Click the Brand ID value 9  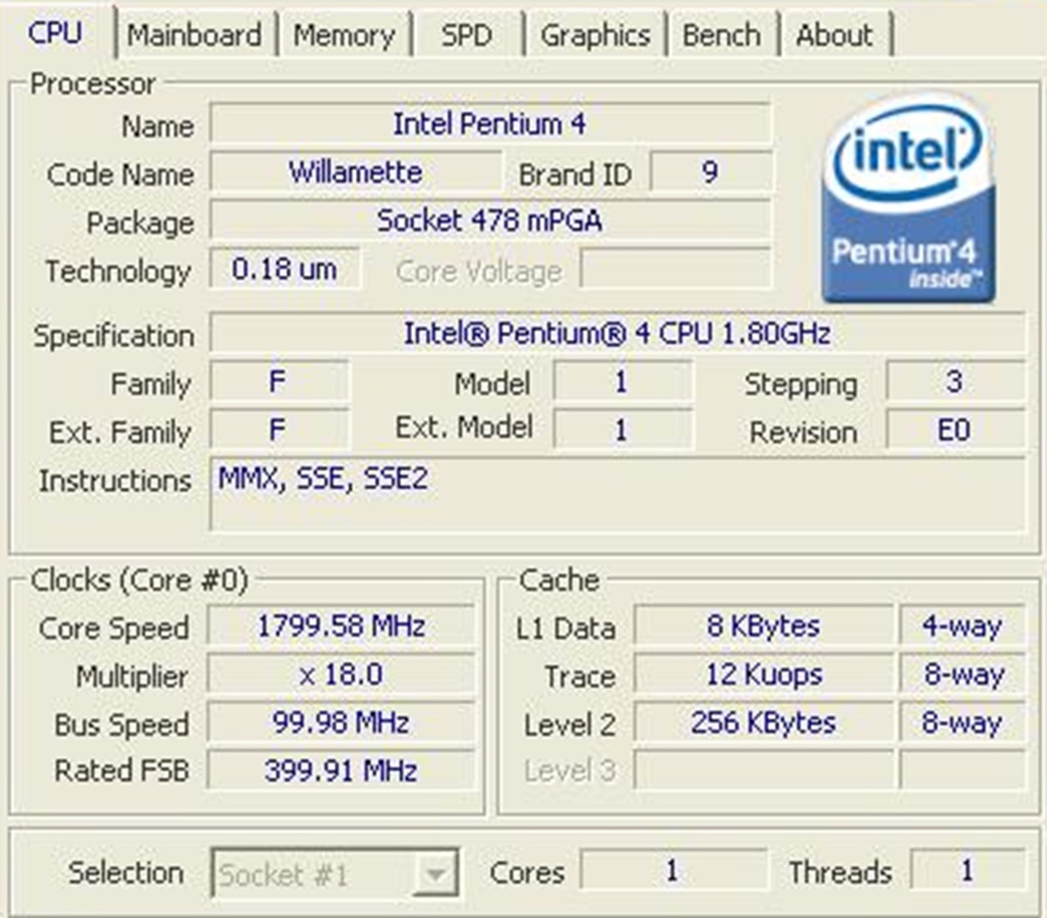coord(711,172)
